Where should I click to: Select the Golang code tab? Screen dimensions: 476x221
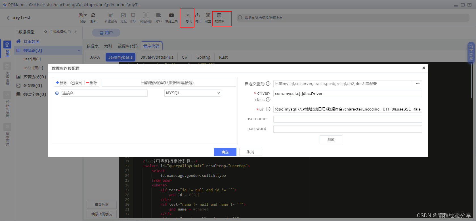(204, 57)
